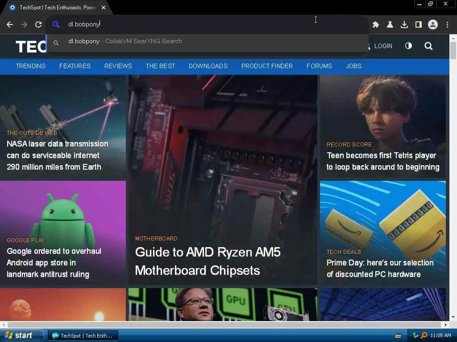Click the horizontal scrollbar right arrow
Viewport: 457px width, 342px height.
446,325
